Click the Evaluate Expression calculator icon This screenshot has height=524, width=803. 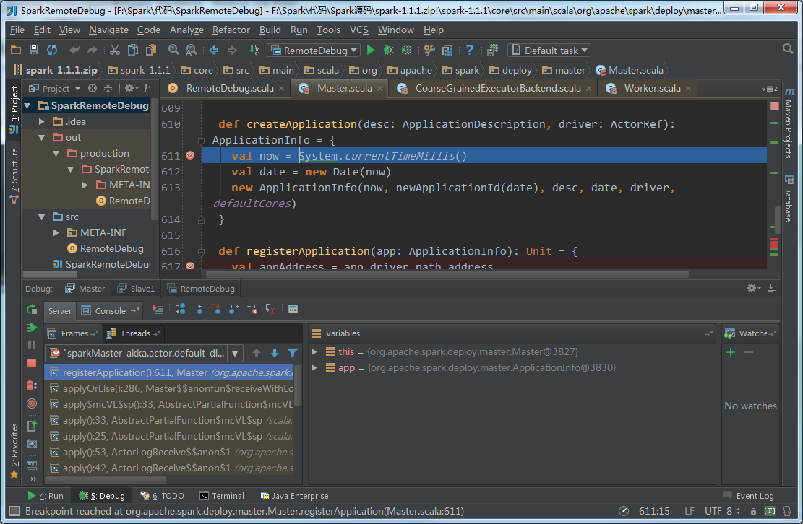[293, 310]
